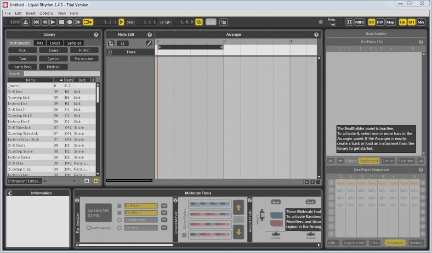Viewport: 432px width, 253px height.
Task: Open Note Edit help icon
Action: pyautogui.click(x=150, y=35)
